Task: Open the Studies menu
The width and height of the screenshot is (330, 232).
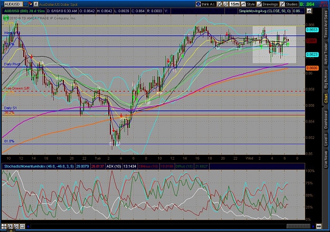Action: pyautogui.click(x=289, y=4)
